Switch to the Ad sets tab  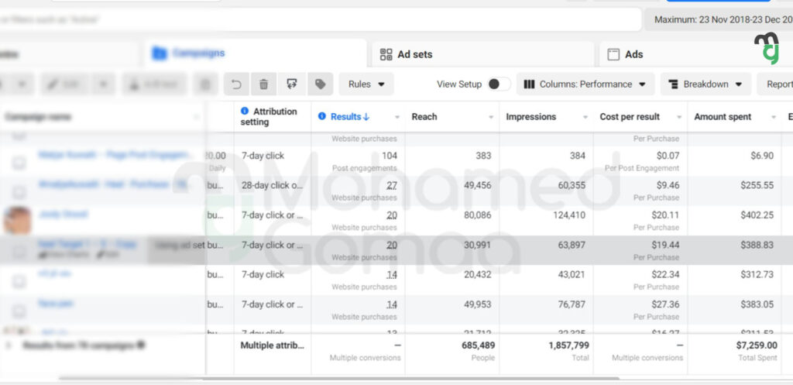(x=414, y=54)
